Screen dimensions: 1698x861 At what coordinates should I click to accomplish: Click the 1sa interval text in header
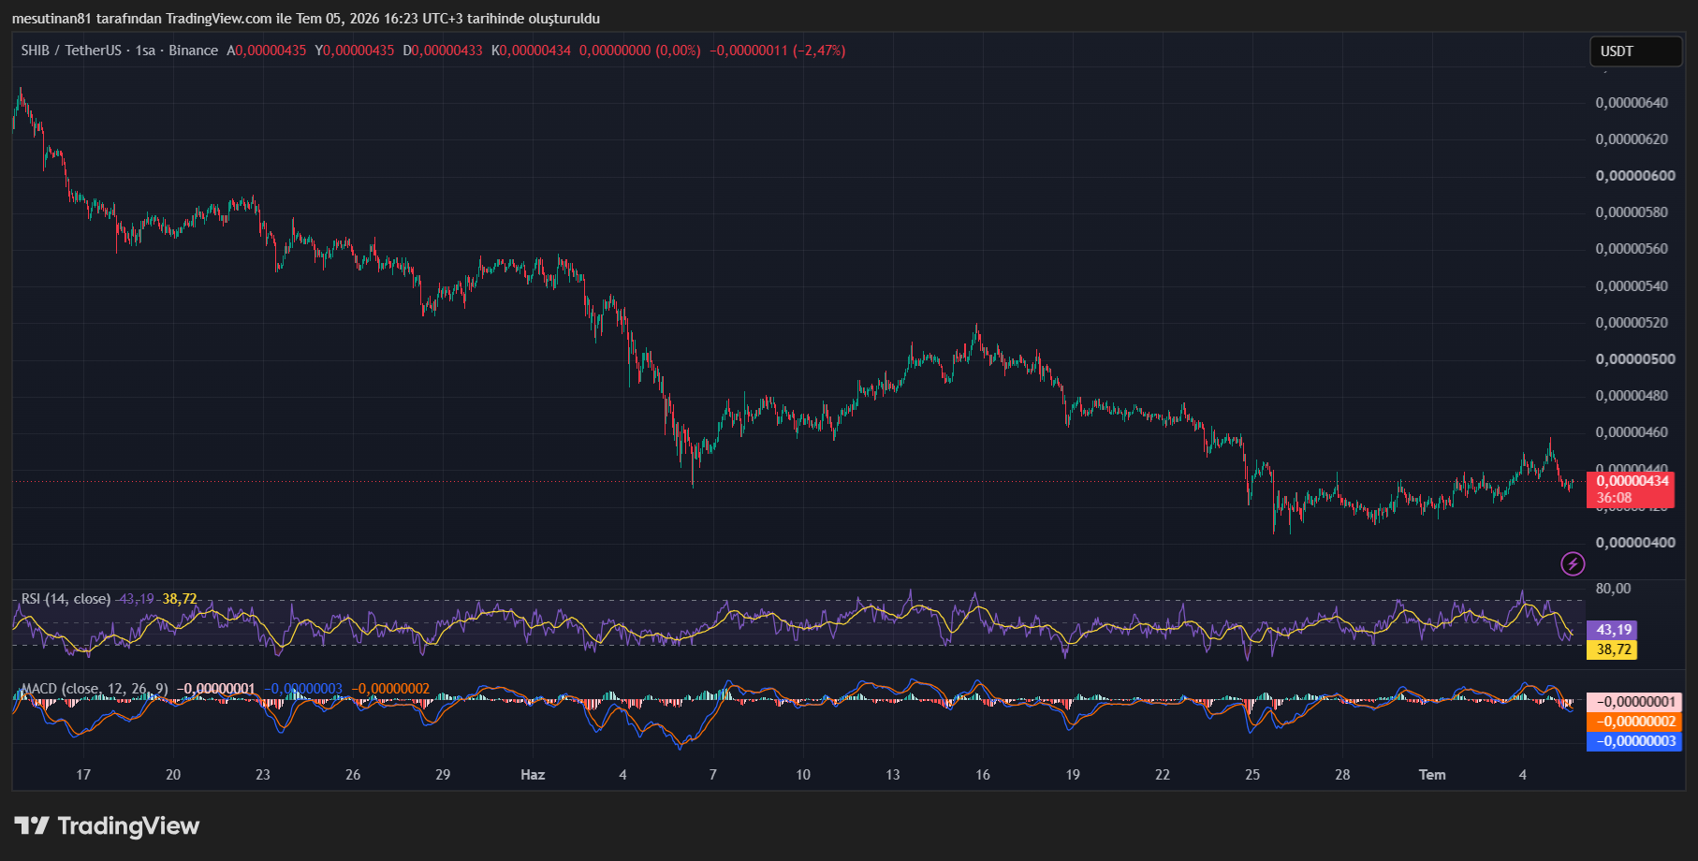145,51
